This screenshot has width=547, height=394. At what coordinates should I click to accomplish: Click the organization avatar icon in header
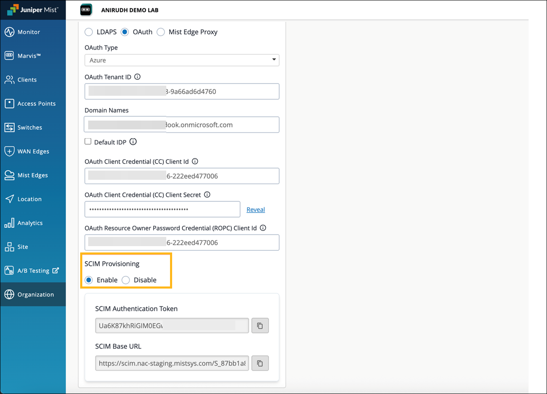(86, 10)
